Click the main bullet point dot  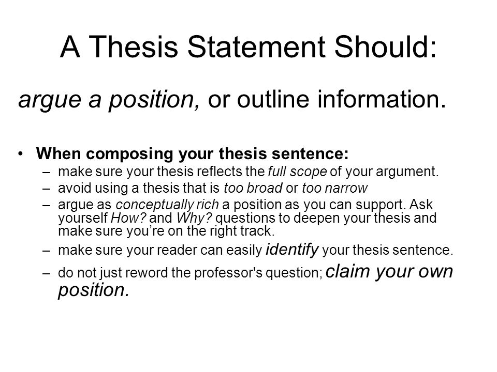[21, 153]
